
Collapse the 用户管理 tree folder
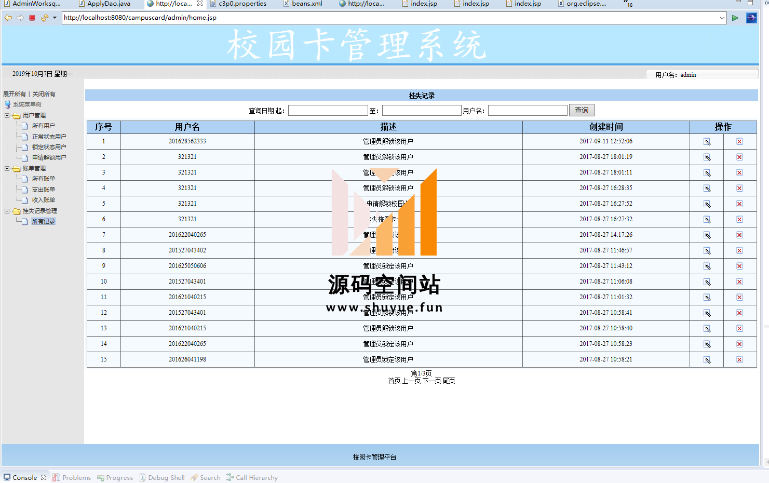[x=7, y=115]
